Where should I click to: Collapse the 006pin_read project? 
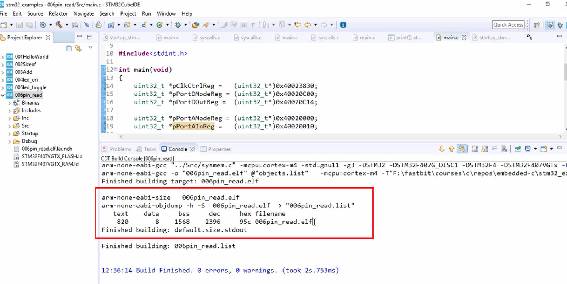click(2, 95)
